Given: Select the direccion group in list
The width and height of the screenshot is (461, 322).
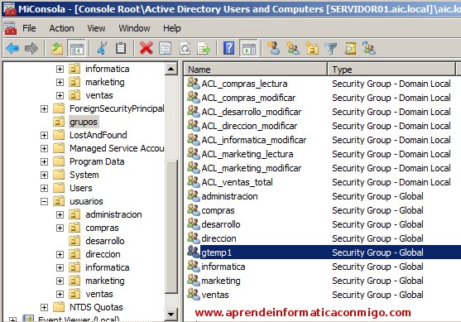Looking at the screenshot, I should pyautogui.click(x=218, y=238).
